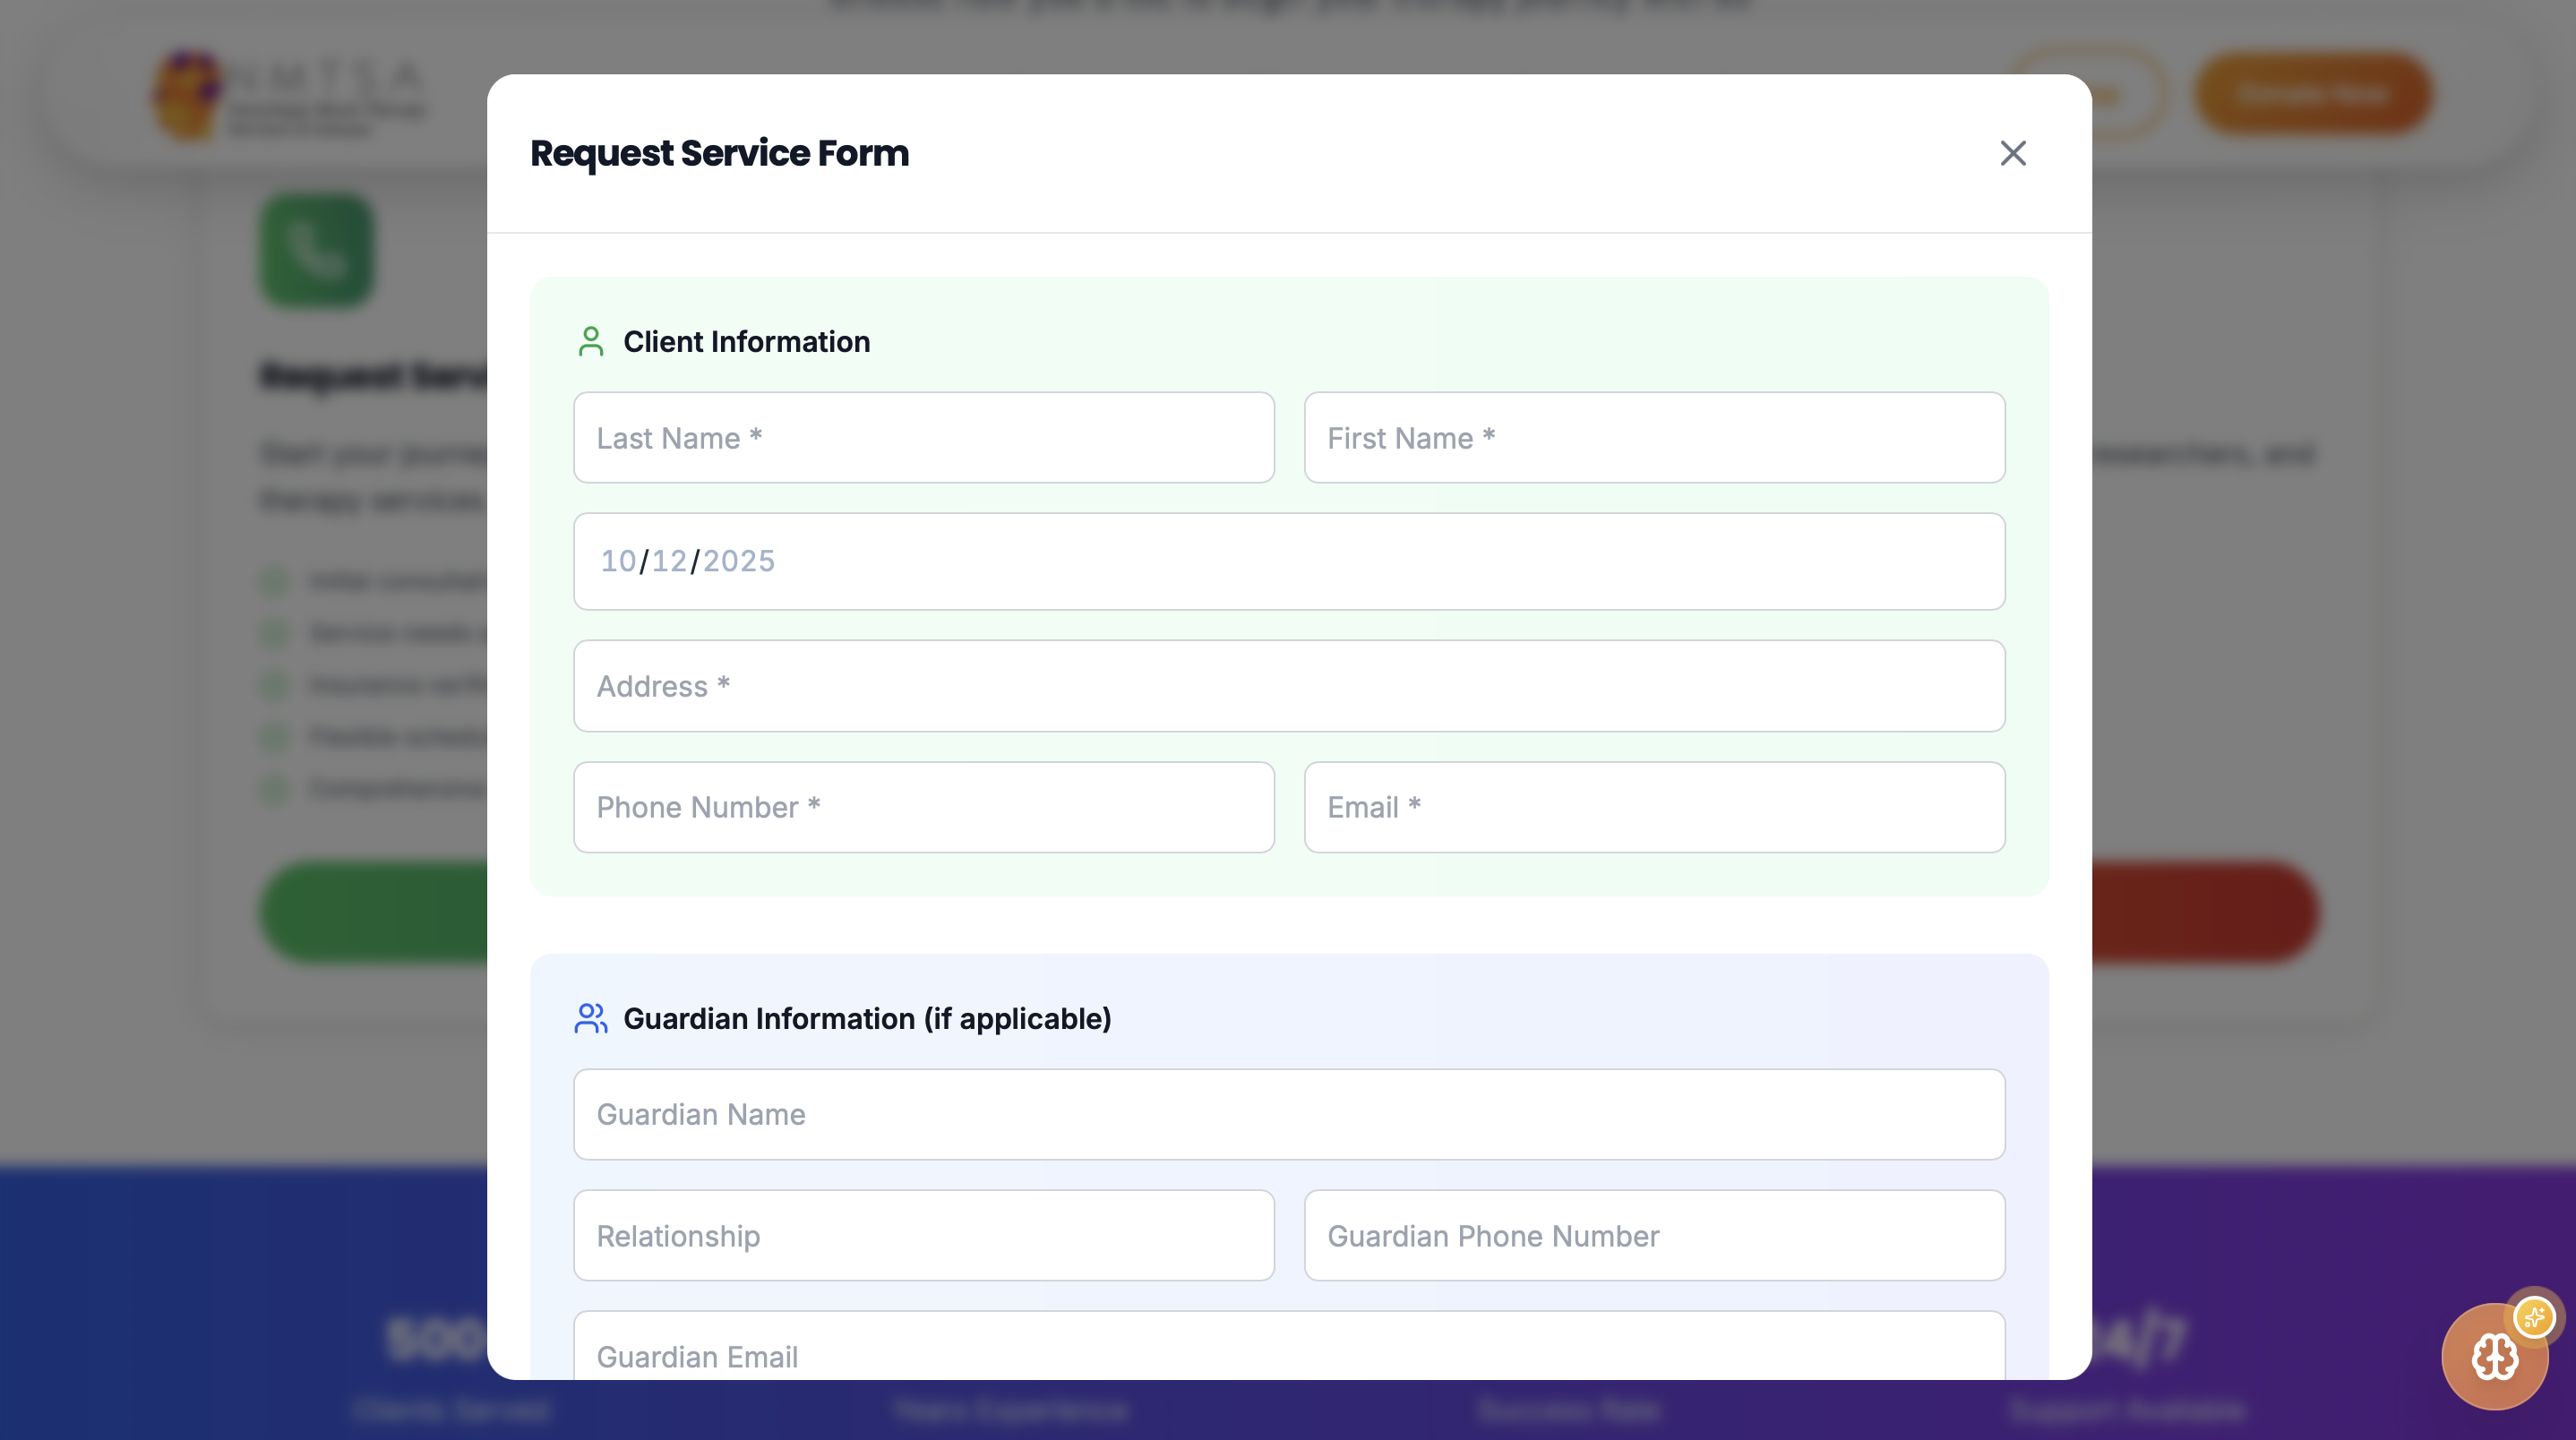The width and height of the screenshot is (2576, 1440).
Task: Click the Client Information person icon
Action: tap(590, 341)
